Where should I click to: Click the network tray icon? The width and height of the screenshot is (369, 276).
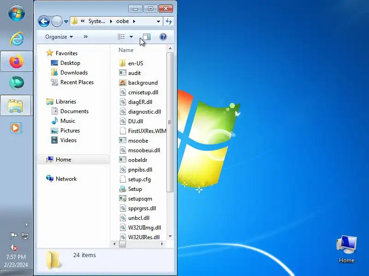click(25, 236)
